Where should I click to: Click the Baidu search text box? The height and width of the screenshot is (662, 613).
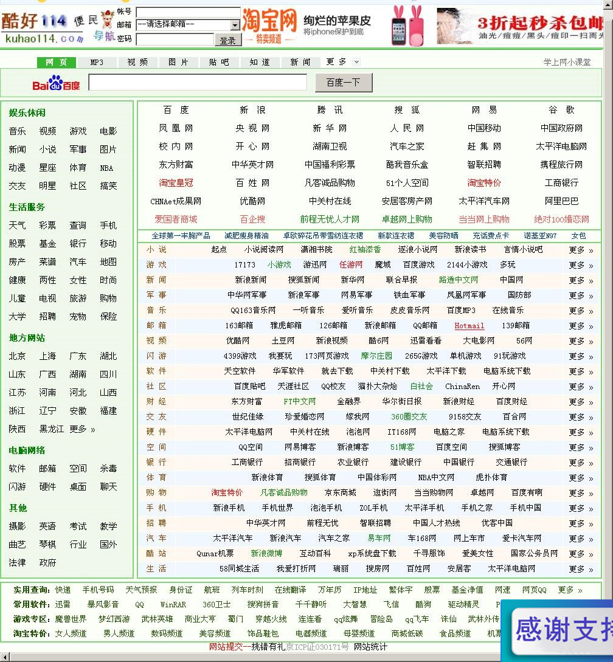click(x=198, y=82)
